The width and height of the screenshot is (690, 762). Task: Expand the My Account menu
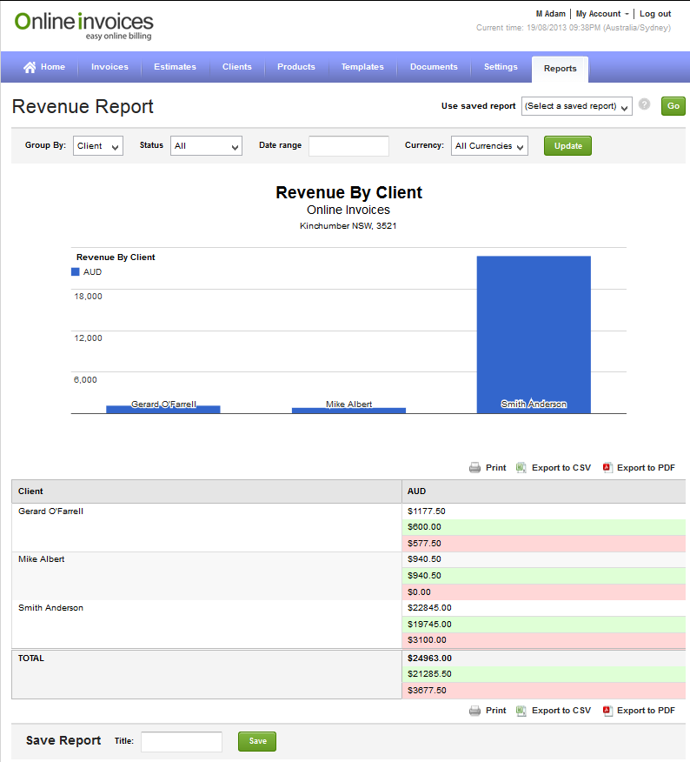pyautogui.click(x=602, y=14)
